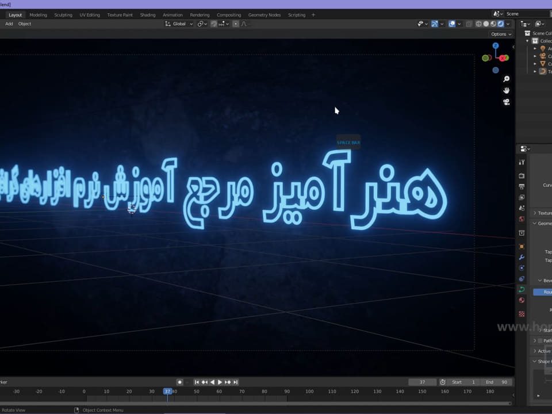Open viewport shading options dropdown
This screenshot has height=414, width=552.
(508, 24)
